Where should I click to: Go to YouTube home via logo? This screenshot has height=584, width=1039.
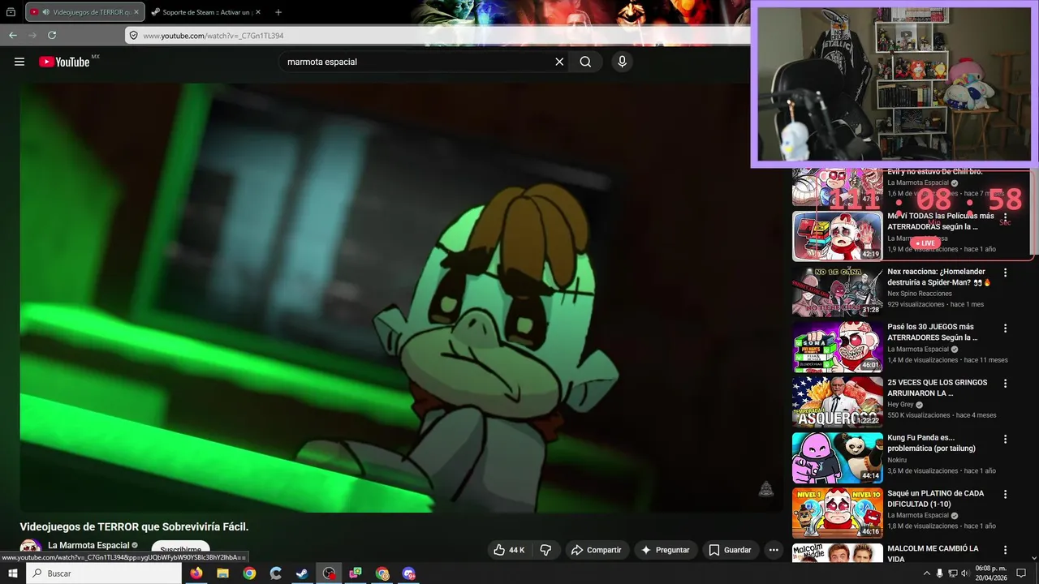coord(64,62)
